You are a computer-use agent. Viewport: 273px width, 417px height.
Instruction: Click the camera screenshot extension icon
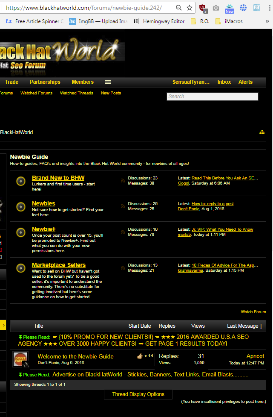[x=216, y=8]
